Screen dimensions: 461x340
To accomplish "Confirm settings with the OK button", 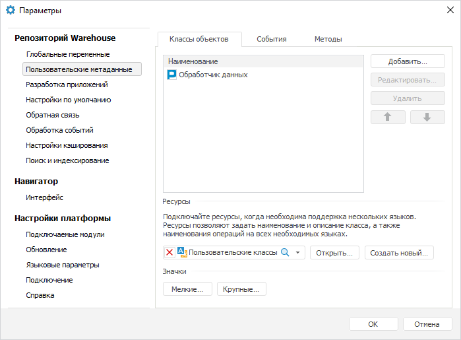I will [373, 324].
